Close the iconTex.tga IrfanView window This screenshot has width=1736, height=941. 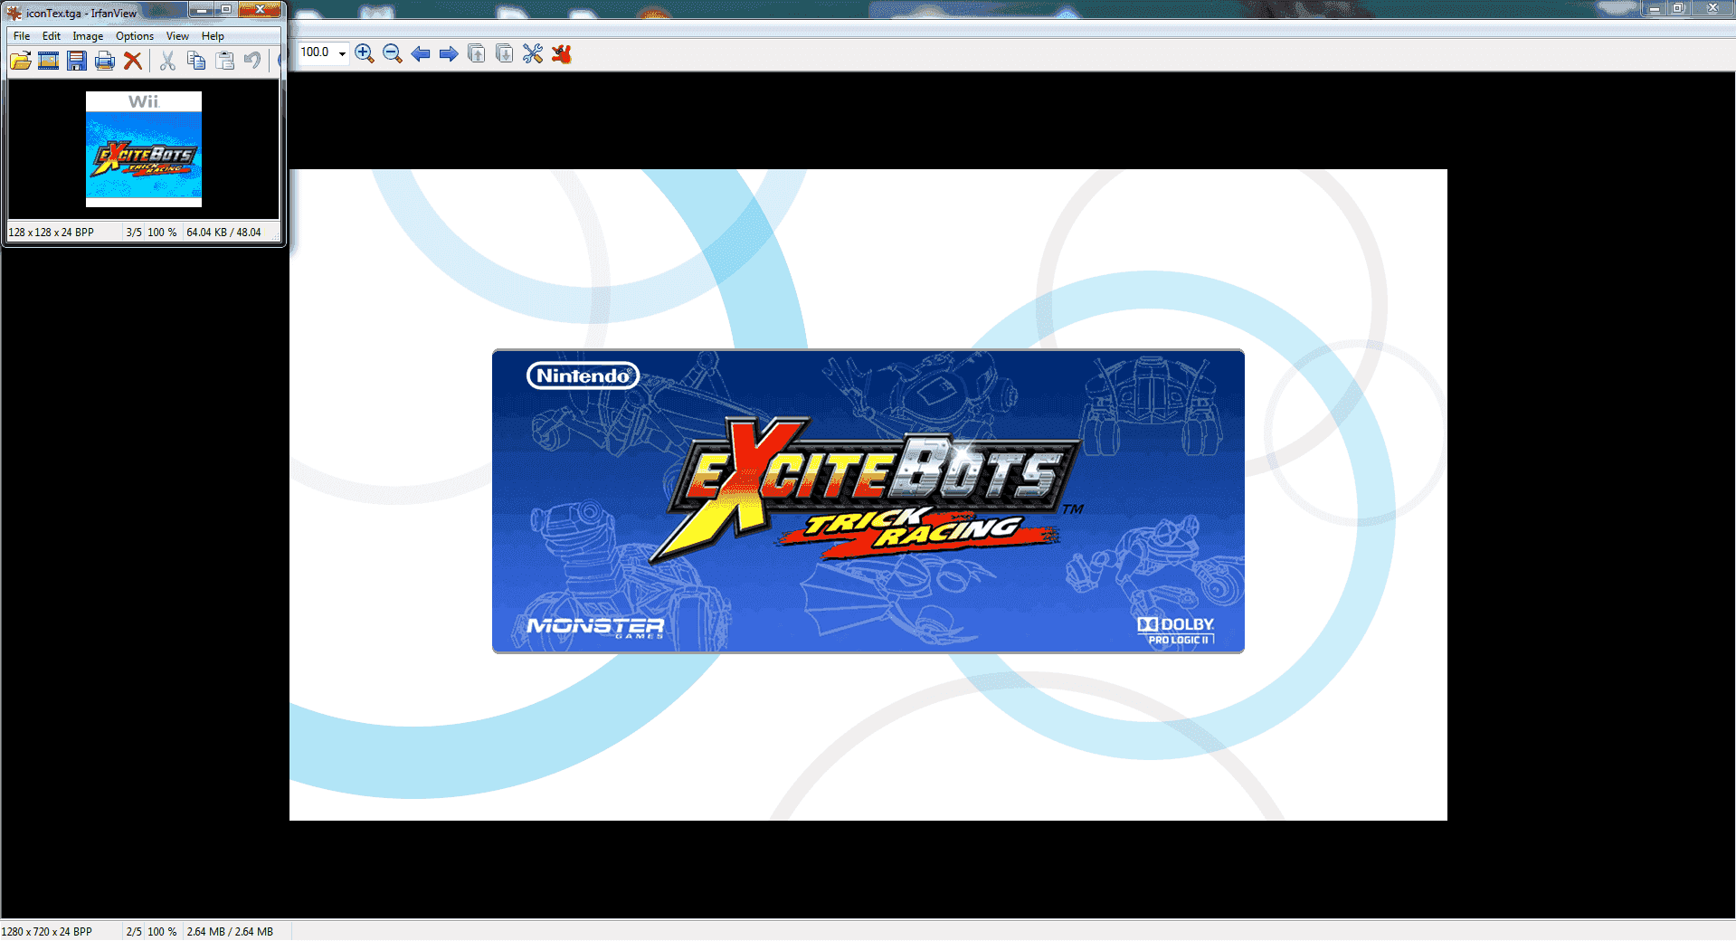click(260, 9)
